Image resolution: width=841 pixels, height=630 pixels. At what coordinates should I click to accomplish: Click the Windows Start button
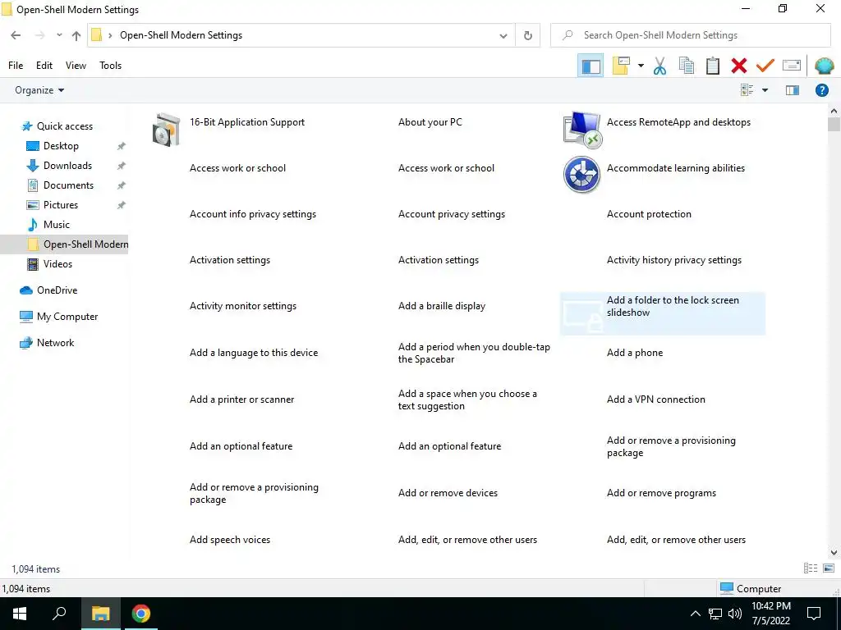point(20,614)
